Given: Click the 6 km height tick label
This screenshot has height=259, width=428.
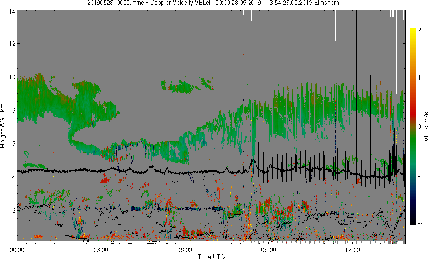Looking at the screenshot, I should 14,144.
